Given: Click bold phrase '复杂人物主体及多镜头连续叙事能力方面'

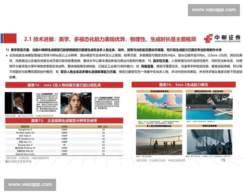Looking at the screenshot, I should pos(88,72).
